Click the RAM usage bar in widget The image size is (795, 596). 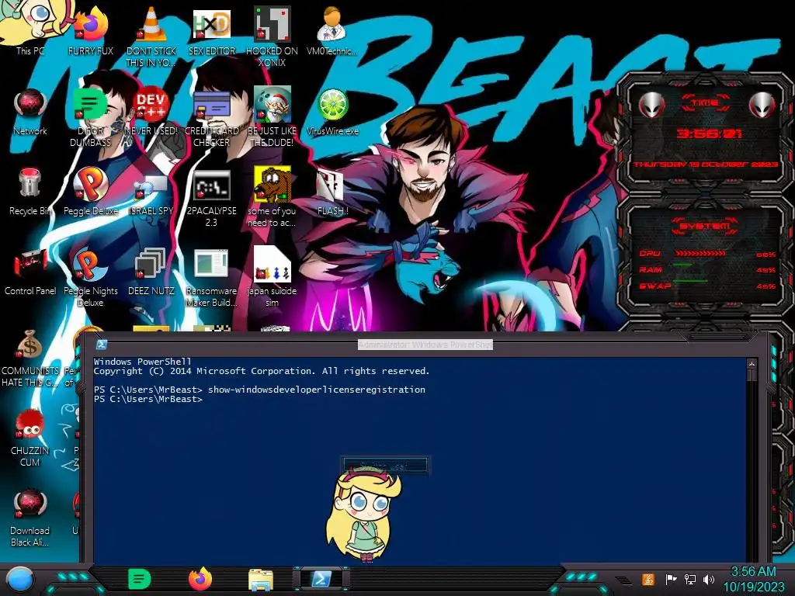(682, 265)
